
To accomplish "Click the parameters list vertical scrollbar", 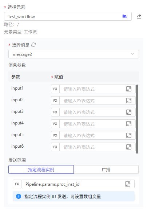I will click(137, 119).
